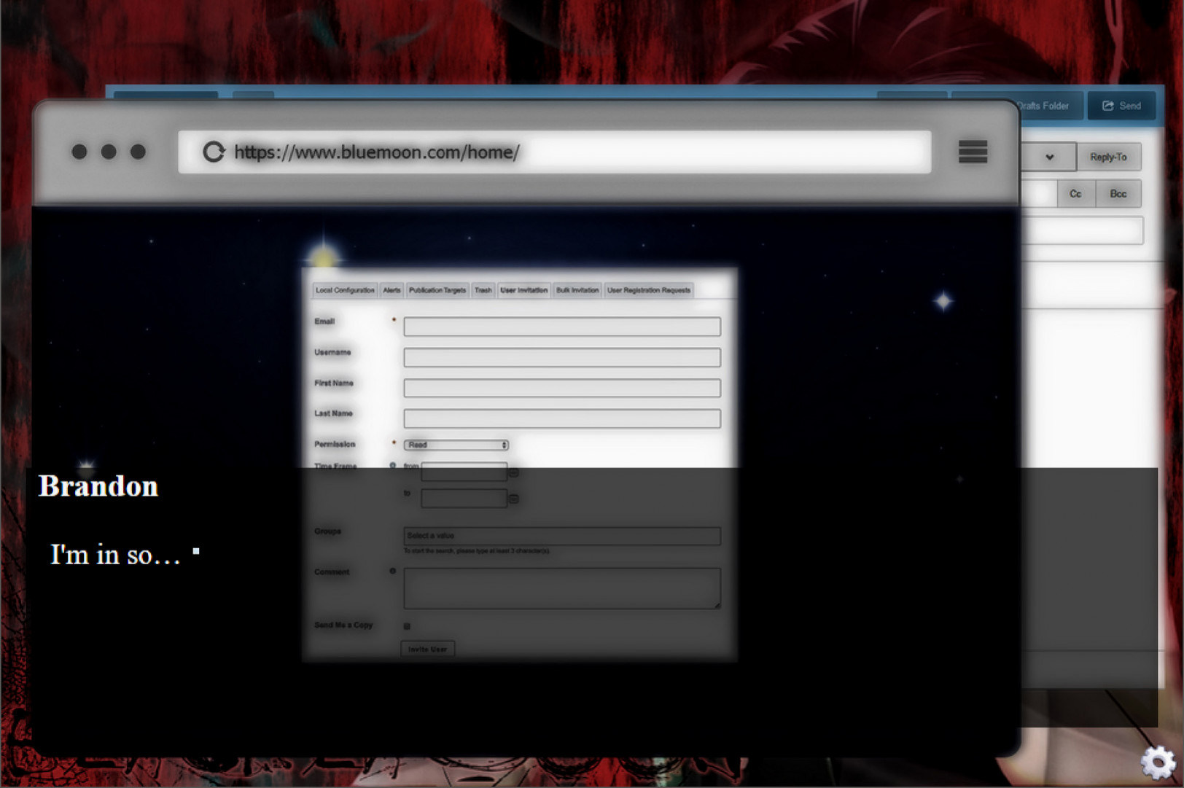Screen dimensions: 1184x788
Task: Open game settings via gear icon
Action: tap(1158, 762)
